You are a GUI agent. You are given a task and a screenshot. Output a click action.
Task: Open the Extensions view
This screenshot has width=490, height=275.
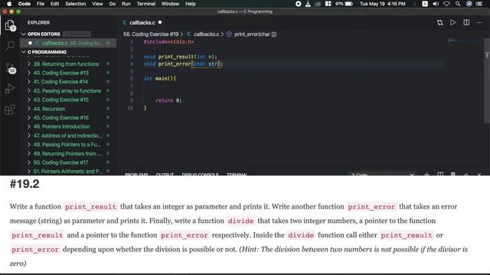10,109
